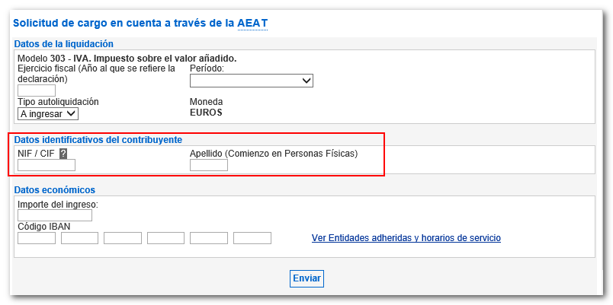Click the 'Código IBAN' label

(x=43, y=227)
